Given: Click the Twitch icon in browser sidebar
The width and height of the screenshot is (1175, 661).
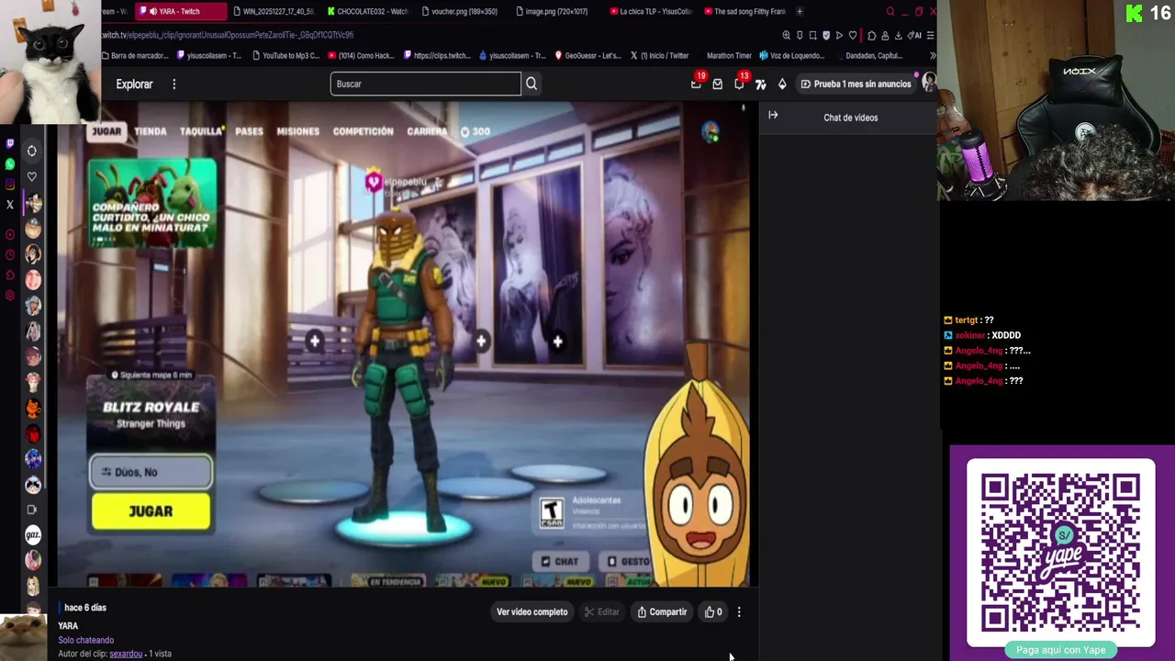Looking at the screenshot, I should click(10, 142).
